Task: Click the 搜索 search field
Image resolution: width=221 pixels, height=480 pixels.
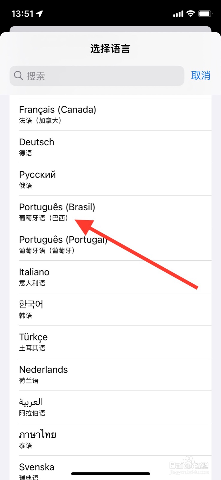Action: pos(97,76)
